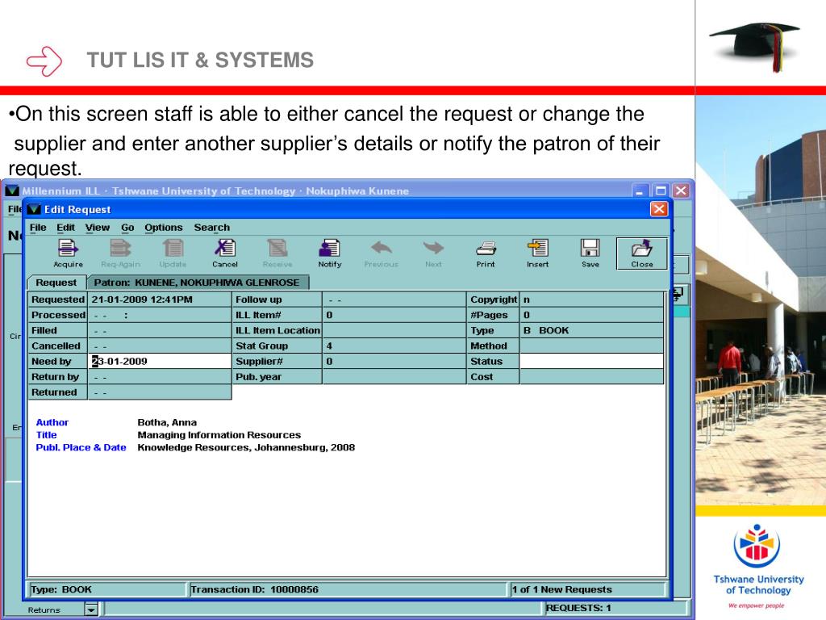Image resolution: width=826 pixels, height=620 pixels.
Task: Open the File menu in Edit Request
Action: click(38, 227)
